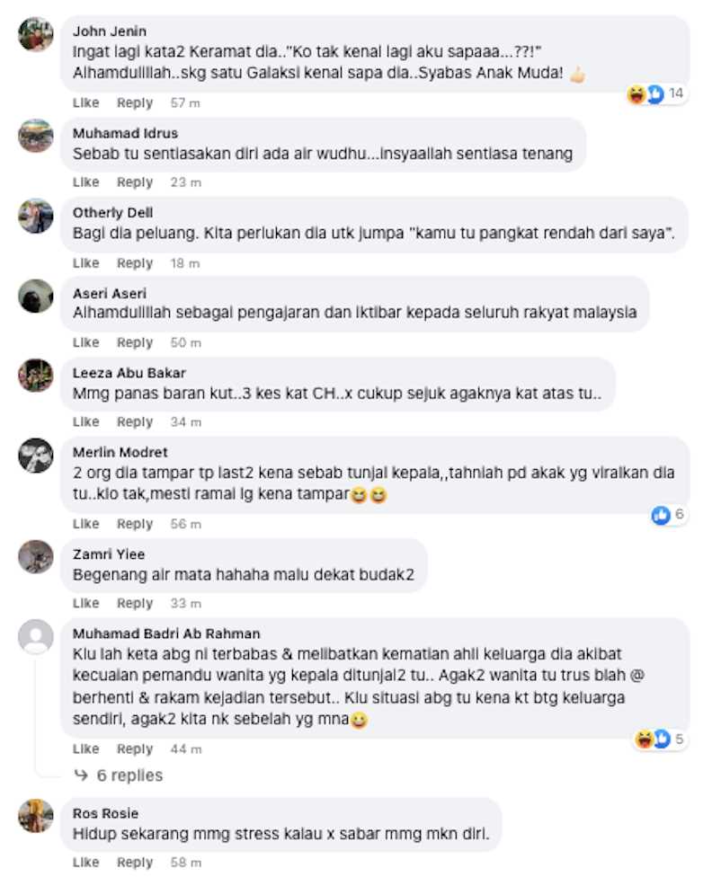The image size is (712, 877).
Task: Open Ros Rosie's profile name link
Action: click(105, 813)
